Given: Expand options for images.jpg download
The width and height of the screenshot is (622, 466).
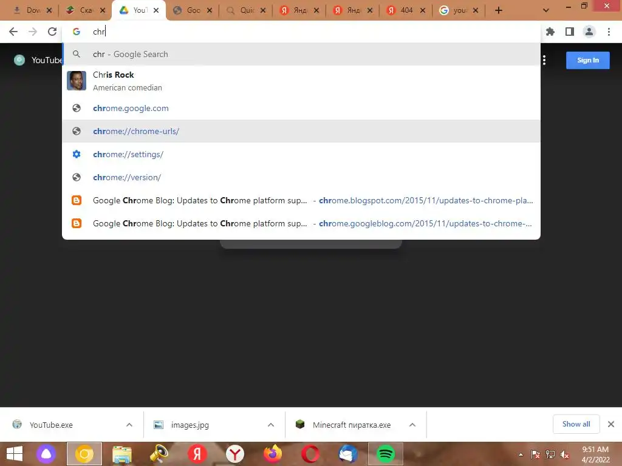Looking at the screenshot, I should (271, 425).
